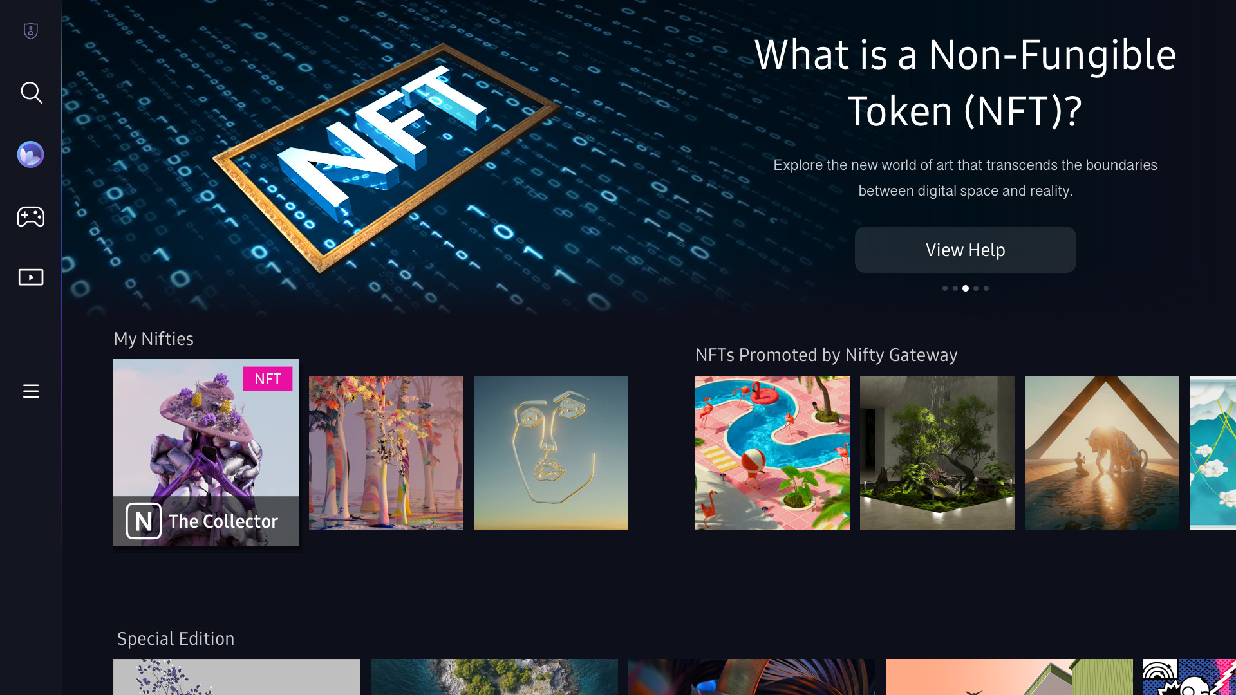Select the Ambient mode orb icon

tap(31, 154)
